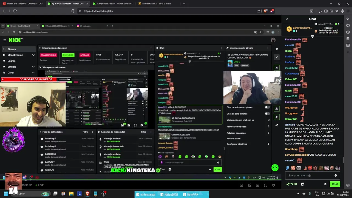The image size is (352, 198).
Task: Open Brave Wallet from the toolbar
Action: coord(331,11)
